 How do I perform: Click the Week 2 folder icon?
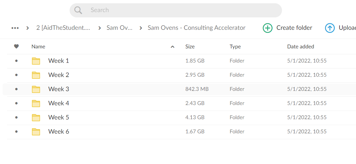[36, 75]
